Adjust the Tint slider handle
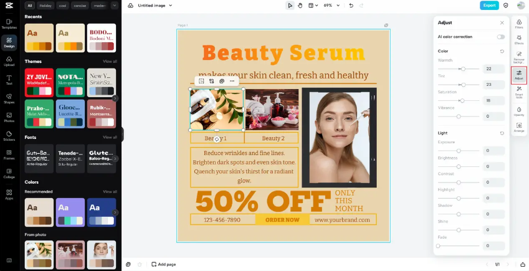 coord(464,85)
